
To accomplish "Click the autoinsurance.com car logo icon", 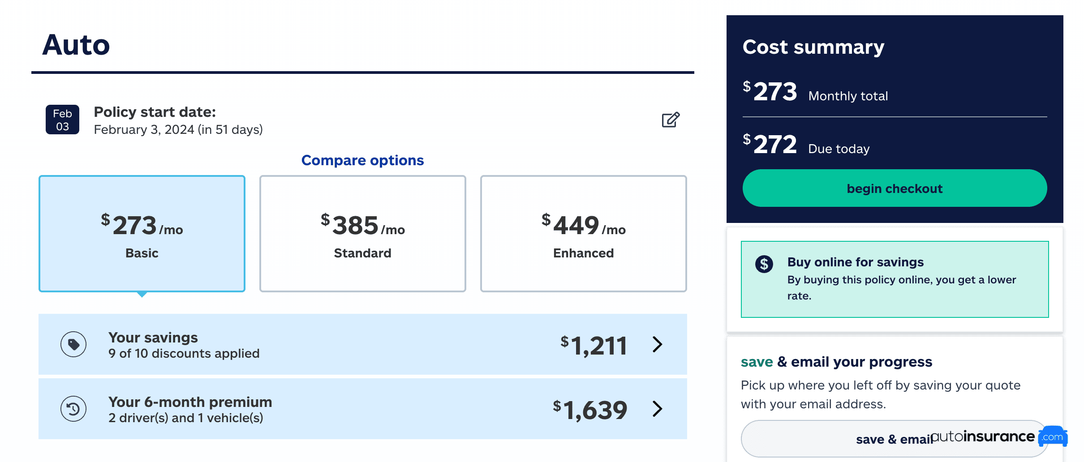I will coord(1053,436).
